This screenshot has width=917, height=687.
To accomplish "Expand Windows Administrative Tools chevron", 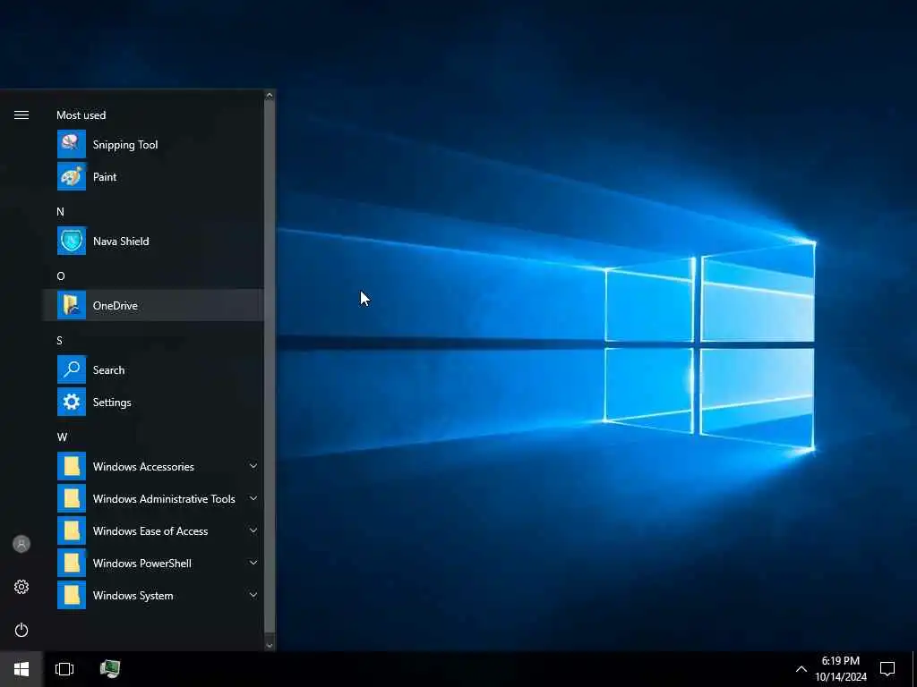I will tap(253, 498).
